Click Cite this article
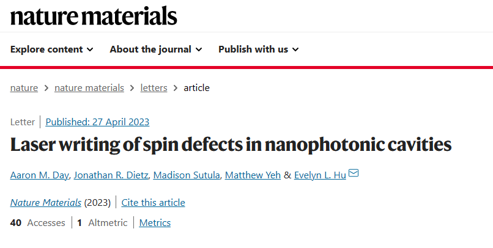The image size is (493, 248). pyautogui.click(x=153, y=203)
